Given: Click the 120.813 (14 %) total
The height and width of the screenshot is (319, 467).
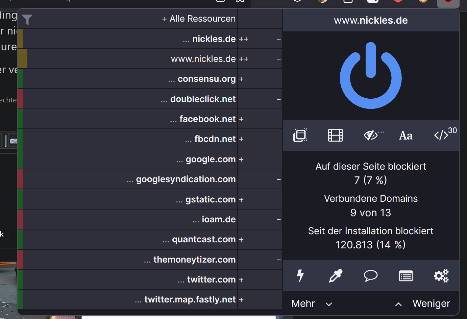Looking at the screenshot, I should coord(371,245).
